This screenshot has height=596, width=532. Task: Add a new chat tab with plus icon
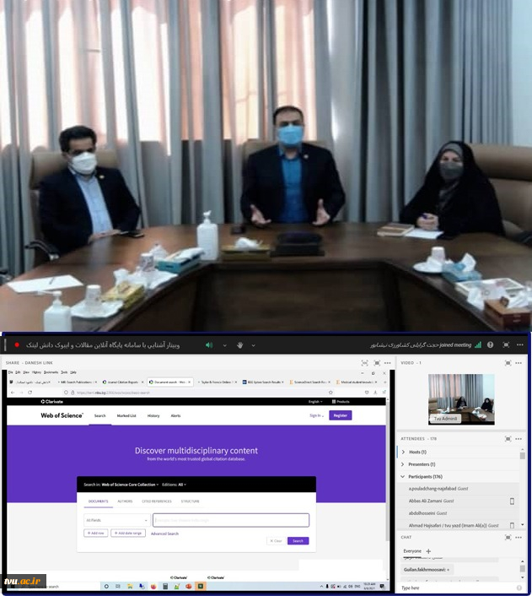click(x=428, y=550)
